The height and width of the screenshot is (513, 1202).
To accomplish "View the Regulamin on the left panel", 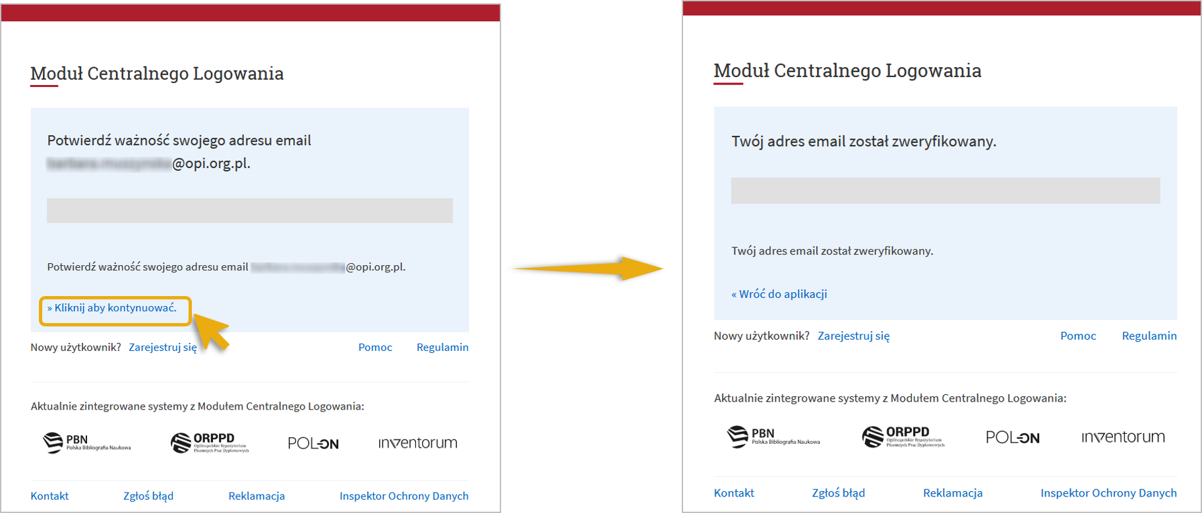I will [x=442, y=347].
